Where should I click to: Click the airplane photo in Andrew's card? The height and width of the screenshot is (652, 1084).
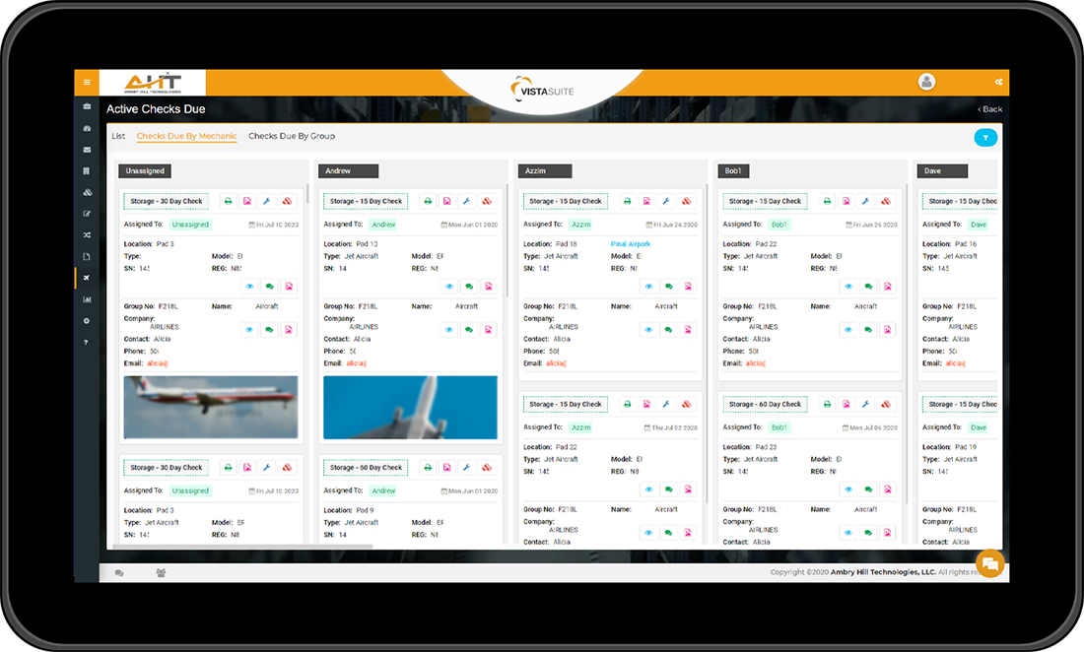[x=410, y=407]
